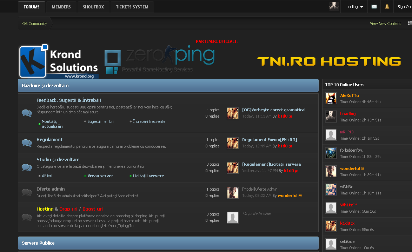412x252 pixels.
Task: Open the Licitații servere subforum
Action: click(x=148, y=176)
